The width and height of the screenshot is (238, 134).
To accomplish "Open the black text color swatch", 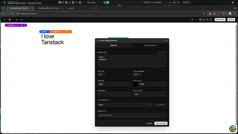I will point(135,84).
